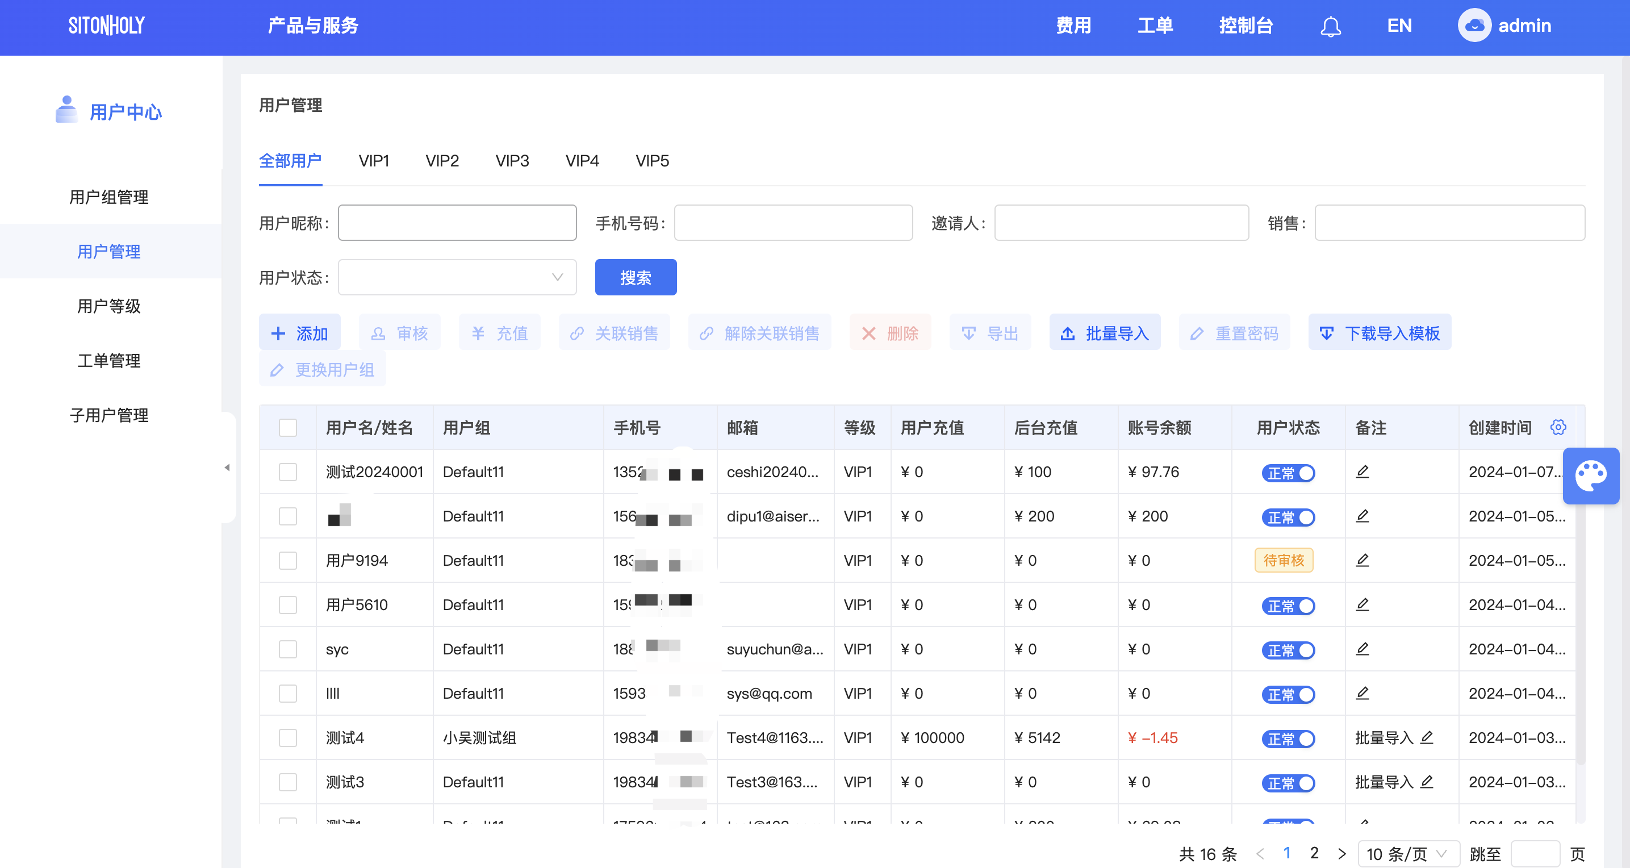The height and width of the screenshot is (868, 1630).
Task: Check the row for 测试4
Action: [x=288, y=737]
